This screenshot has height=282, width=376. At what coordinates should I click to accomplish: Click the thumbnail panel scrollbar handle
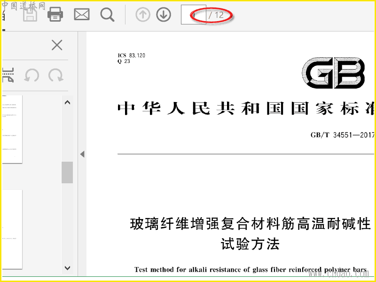[x=67, y=172]
